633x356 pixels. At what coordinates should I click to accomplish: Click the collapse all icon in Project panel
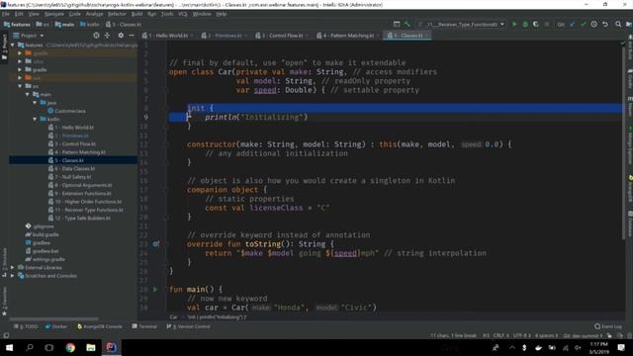(x=107, y=36)
